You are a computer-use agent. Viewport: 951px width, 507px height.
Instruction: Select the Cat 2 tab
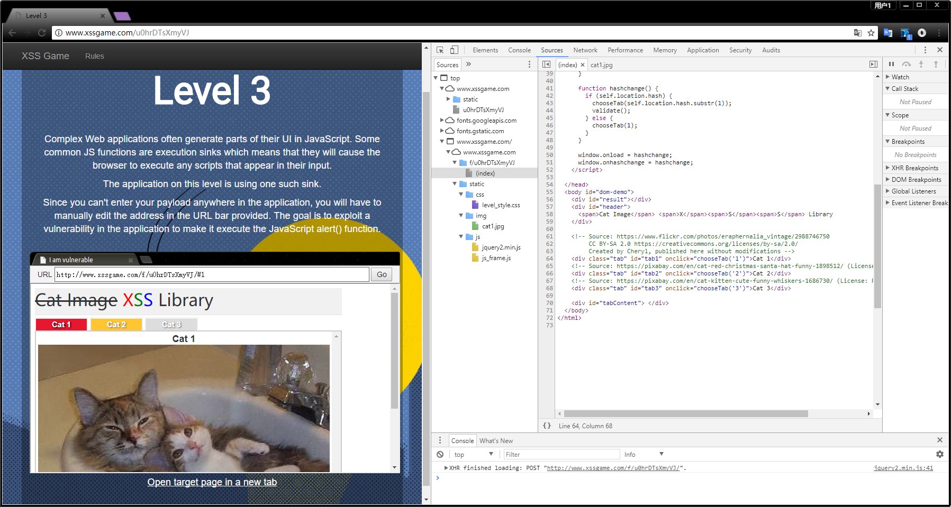coord(116,325)
